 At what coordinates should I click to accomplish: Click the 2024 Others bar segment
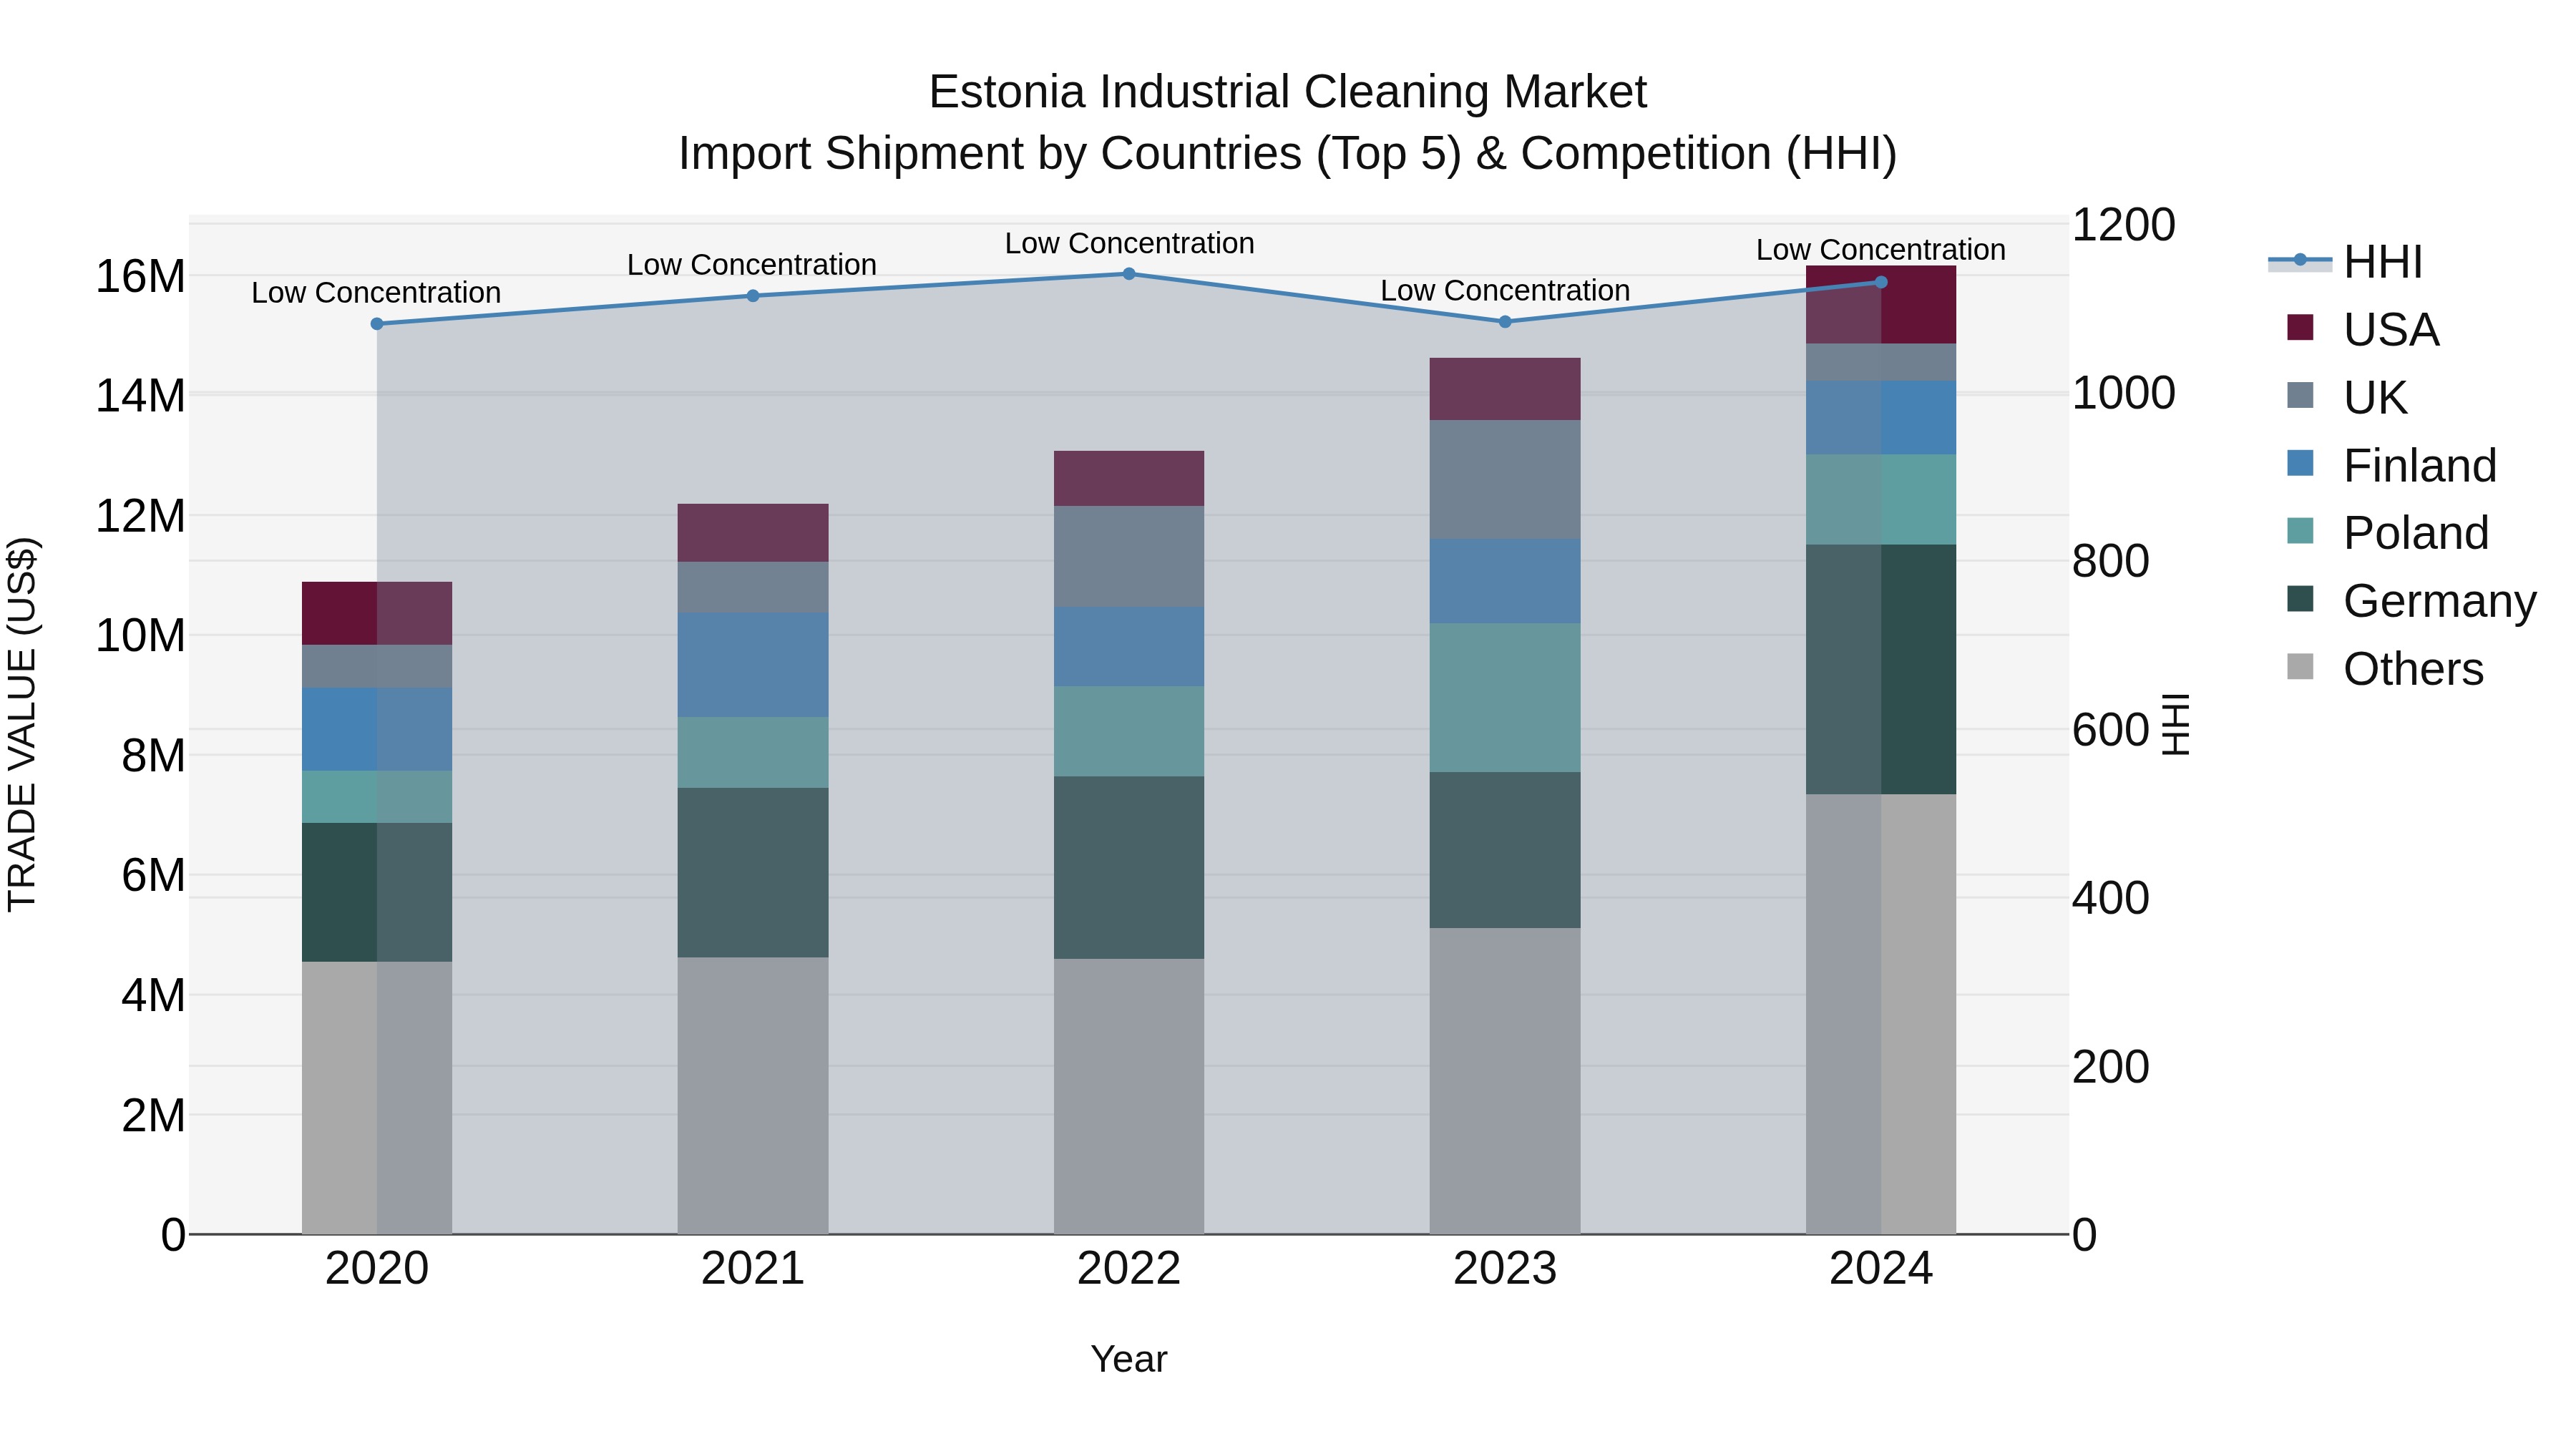click(1881, 1014)
